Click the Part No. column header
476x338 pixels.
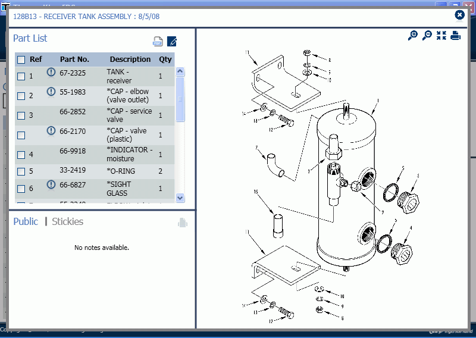[74, 60]
